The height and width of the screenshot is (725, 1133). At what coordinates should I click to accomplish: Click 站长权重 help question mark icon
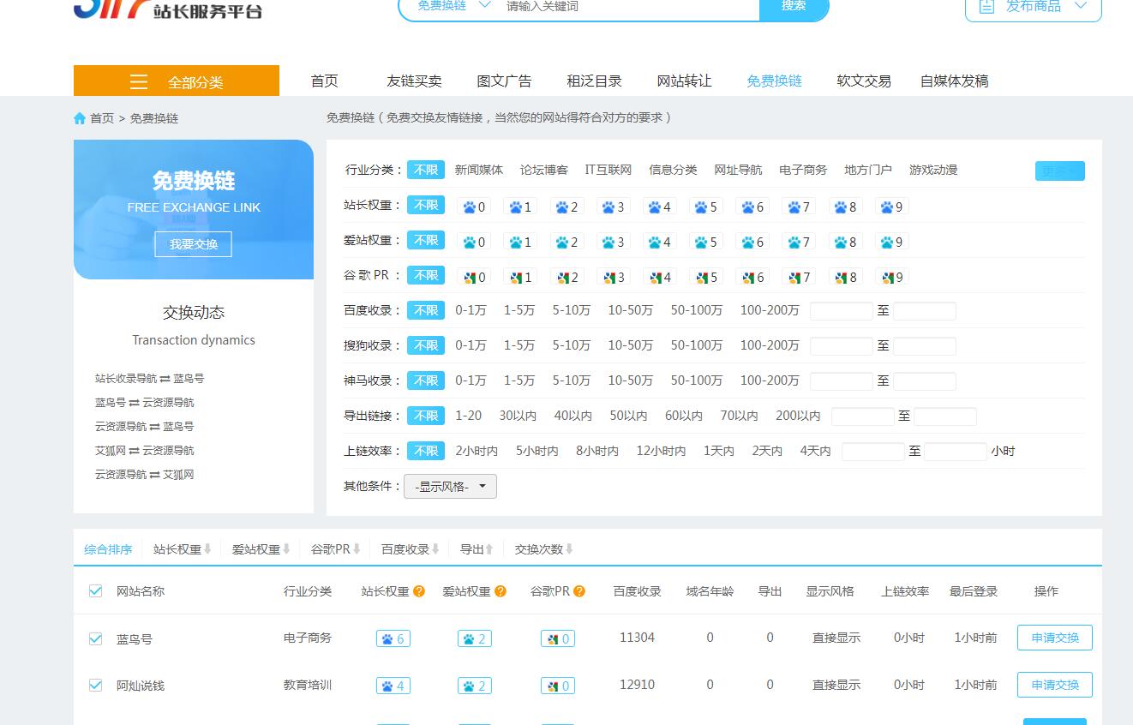click(x=419, y=591)
